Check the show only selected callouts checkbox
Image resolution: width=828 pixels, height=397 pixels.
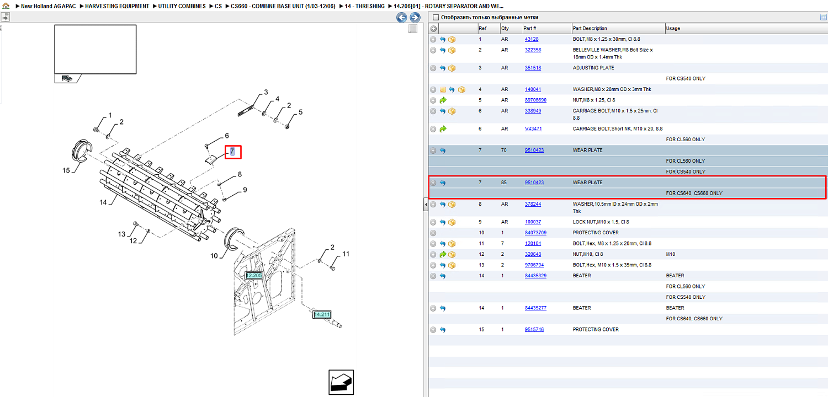(436, 18)
